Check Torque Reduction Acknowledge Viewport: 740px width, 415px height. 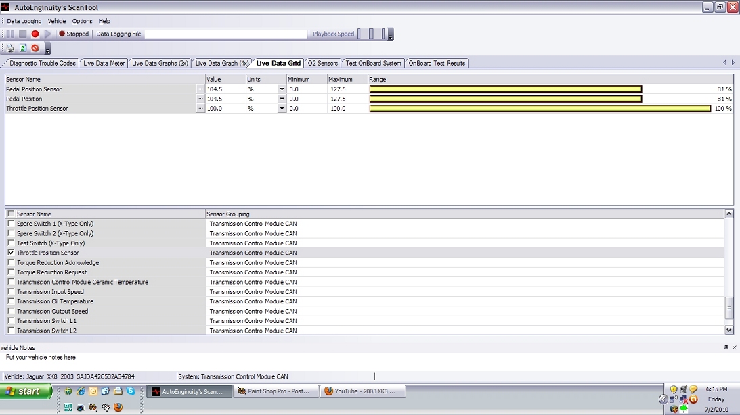11,262
